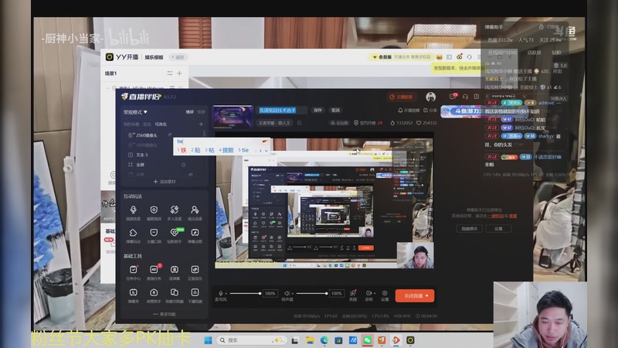The height and width of the screenshot is (348, 618).
Task: Click the message icon with red badge
Action: [x=453, y=96]
